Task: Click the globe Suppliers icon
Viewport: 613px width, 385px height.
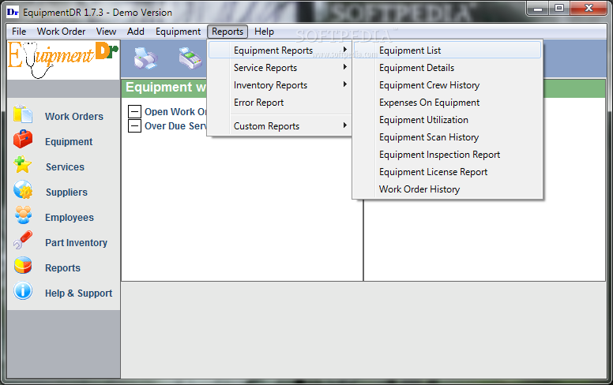Action: (x=23, y=190)
